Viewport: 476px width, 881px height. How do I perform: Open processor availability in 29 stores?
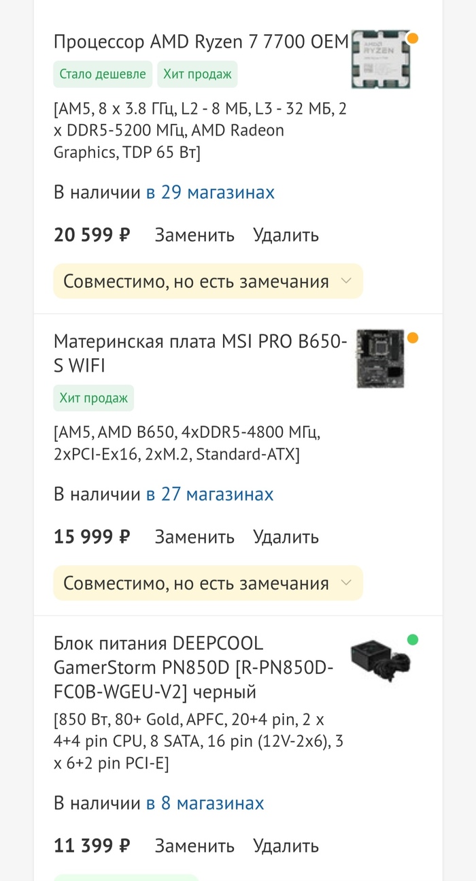point(210,193)
